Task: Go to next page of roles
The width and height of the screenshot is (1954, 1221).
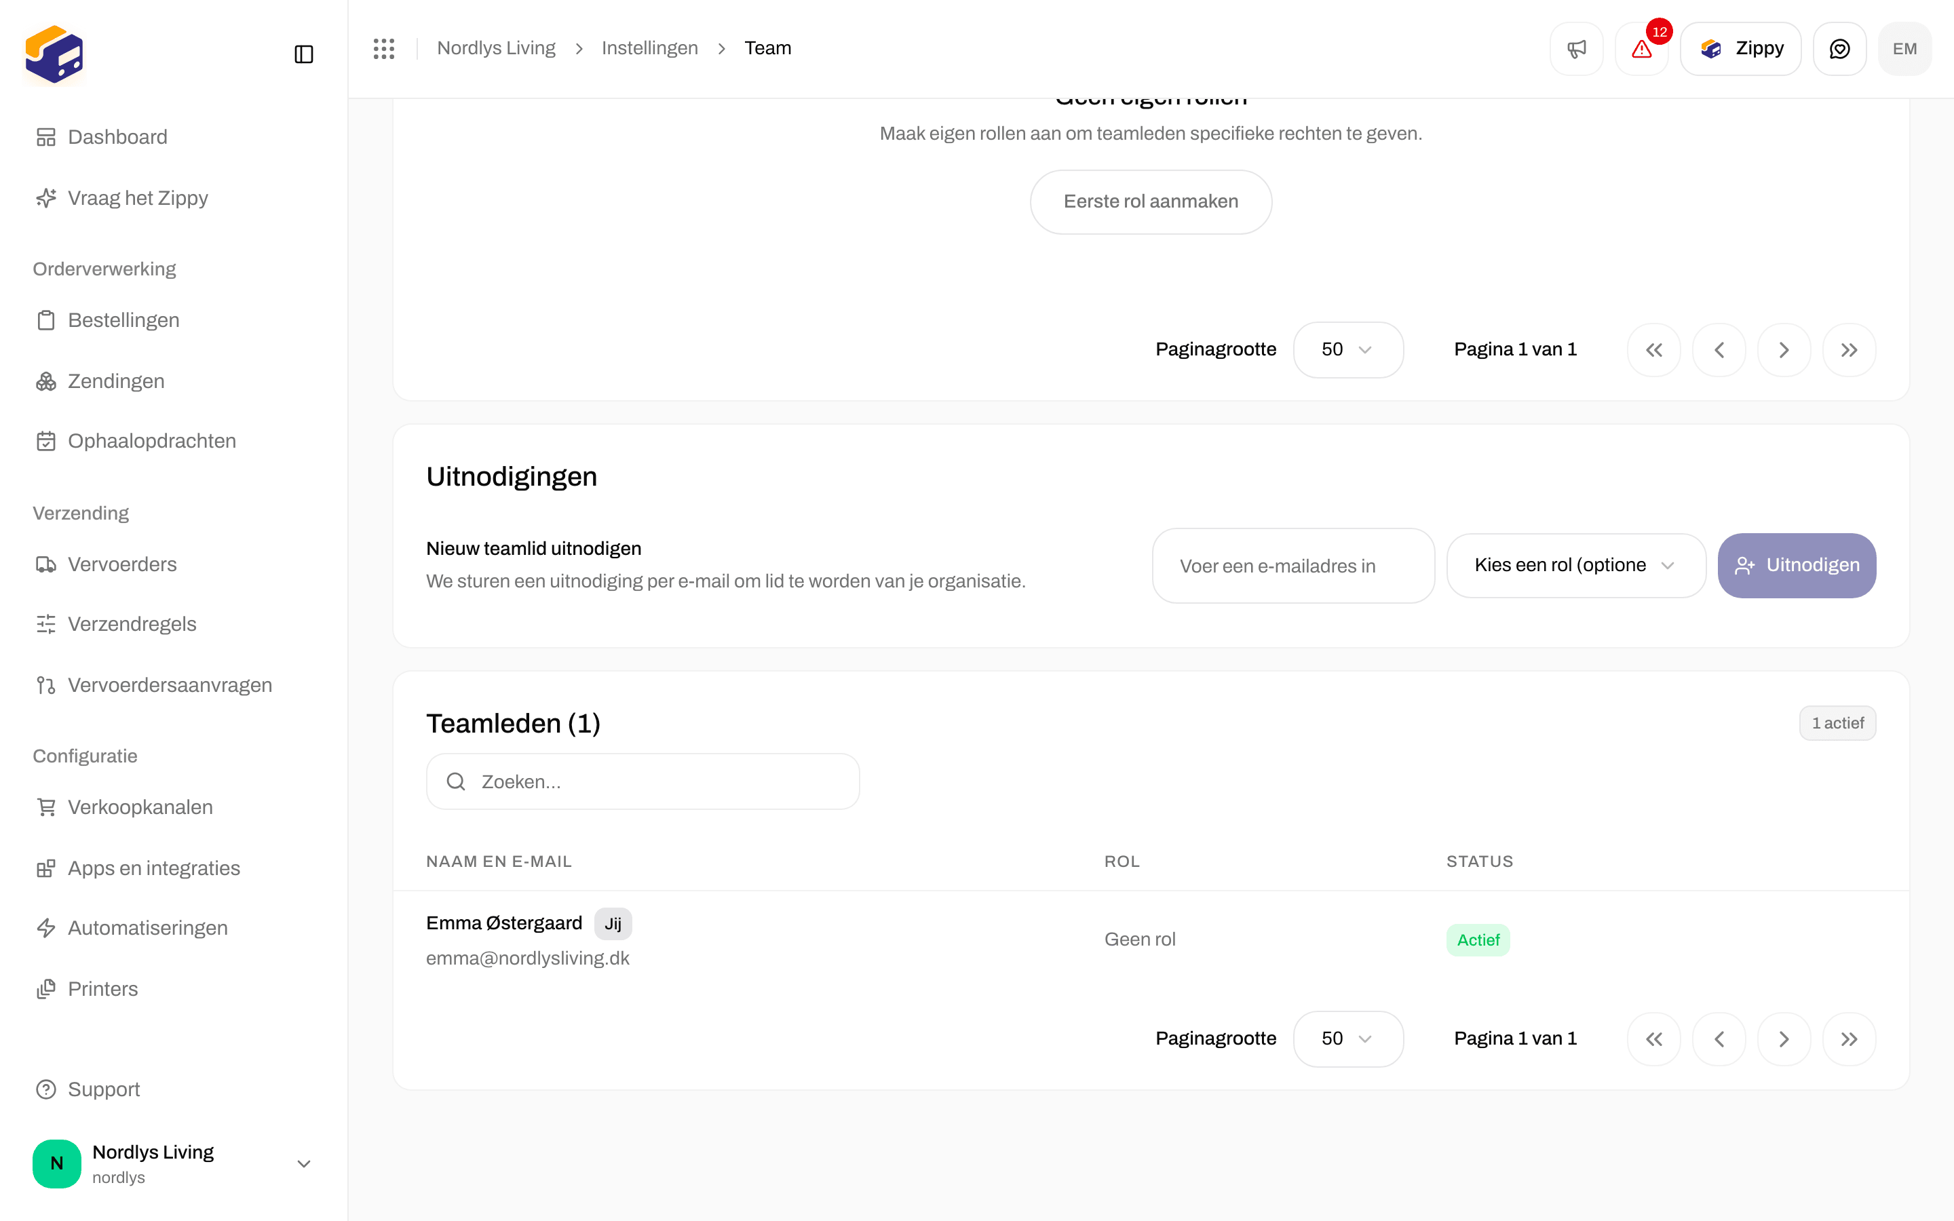Action: (1784, 349)
